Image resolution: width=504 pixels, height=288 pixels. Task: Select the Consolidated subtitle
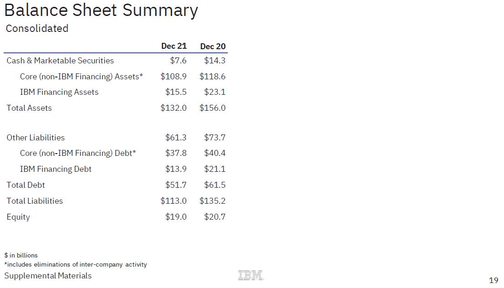point(37,29)
